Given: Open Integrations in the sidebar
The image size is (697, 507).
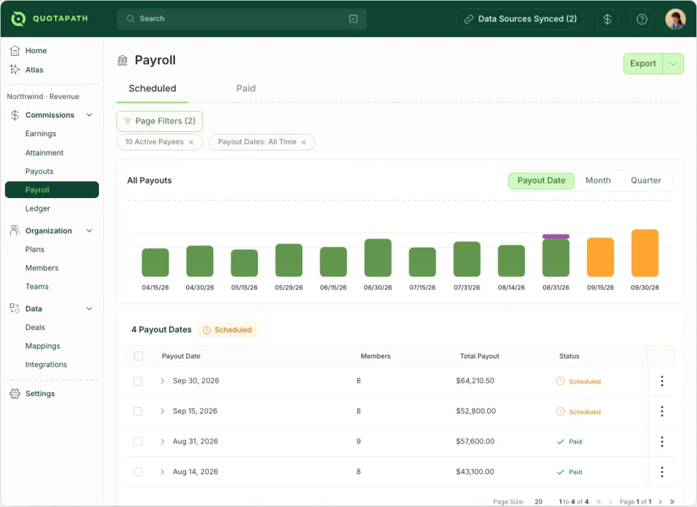Looking at the screenshot, I should [46, 365].
